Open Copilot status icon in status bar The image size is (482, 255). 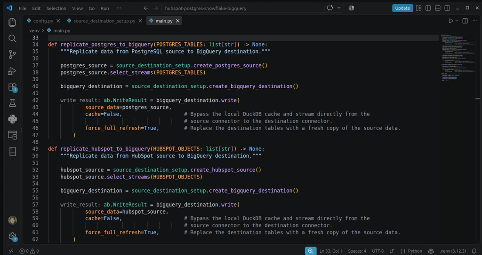pos(431,251)
